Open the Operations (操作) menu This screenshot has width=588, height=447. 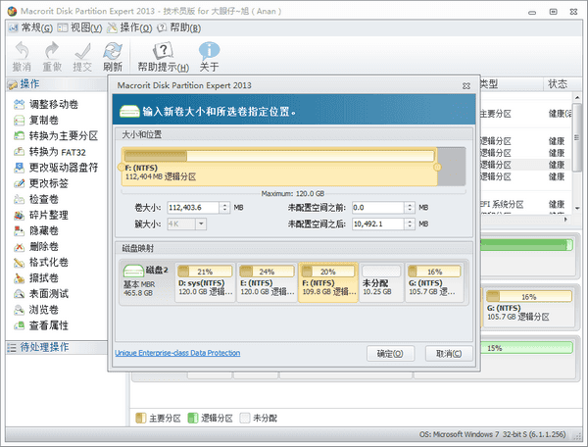pyautogui.click(x=129, y=27)
